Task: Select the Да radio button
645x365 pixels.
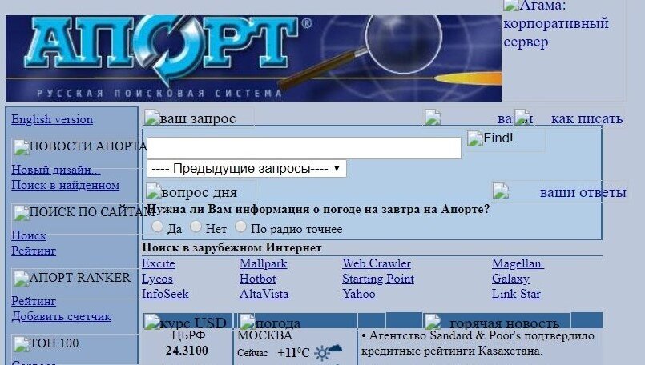Action: point(157,227)
